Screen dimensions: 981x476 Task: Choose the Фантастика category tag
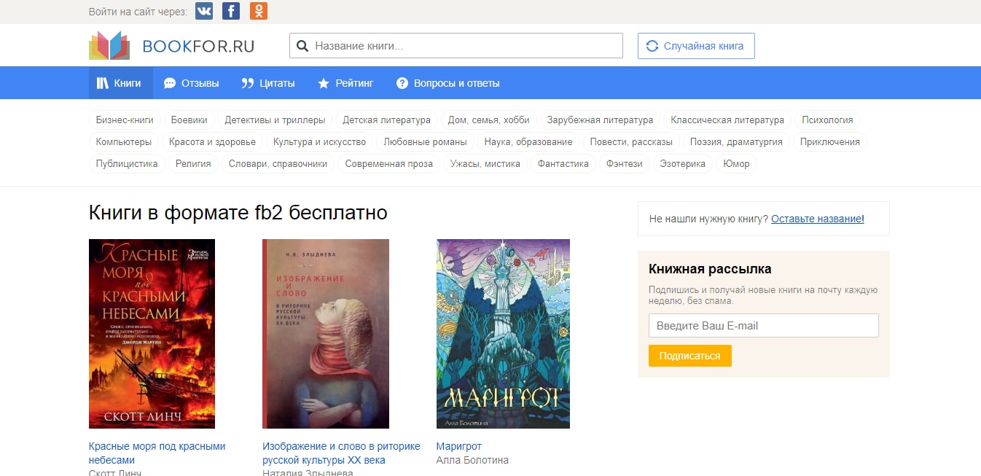(563, 164)
